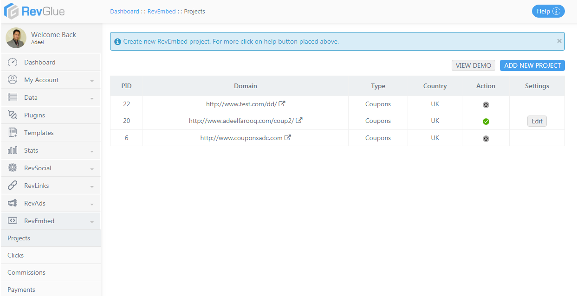Click embed code icon for project 6

[x=486, y=138]
